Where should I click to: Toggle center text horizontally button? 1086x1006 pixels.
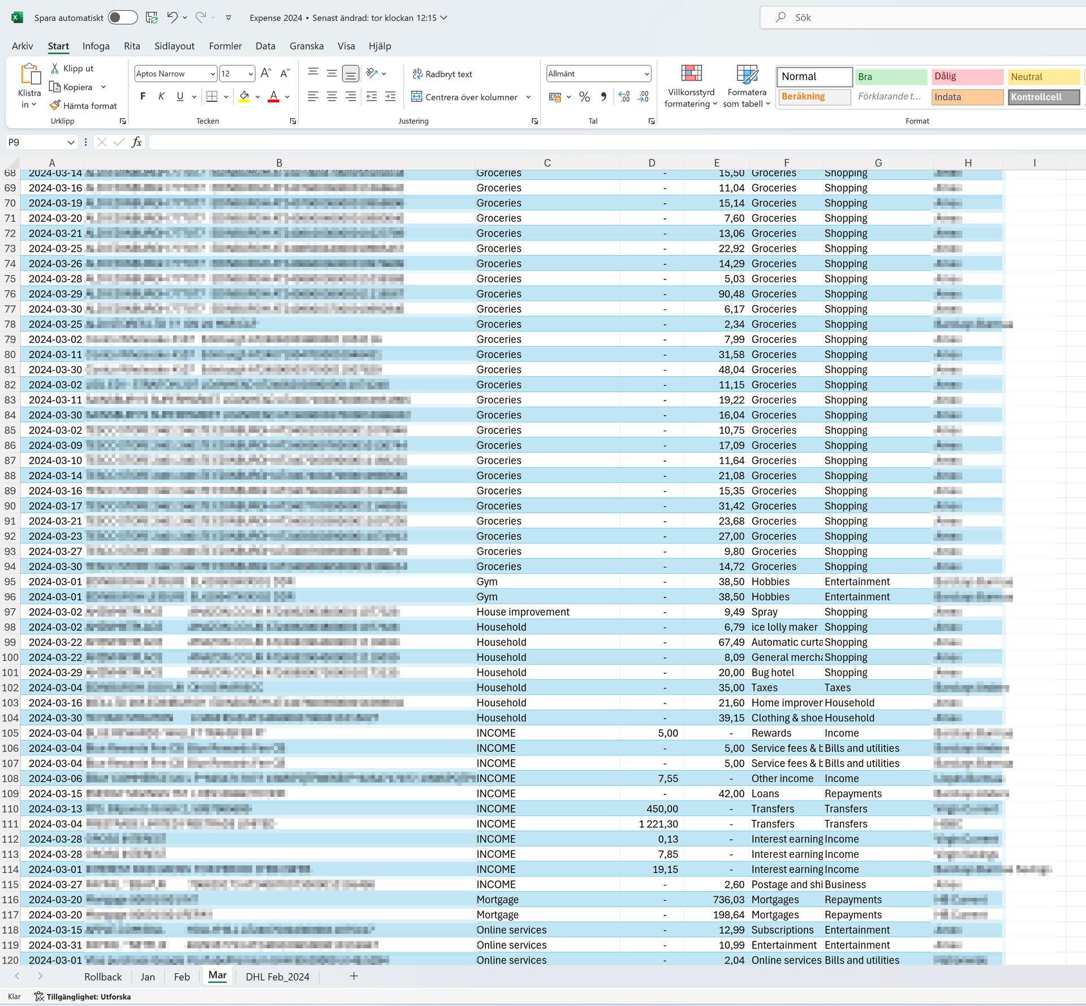[332, 97]
